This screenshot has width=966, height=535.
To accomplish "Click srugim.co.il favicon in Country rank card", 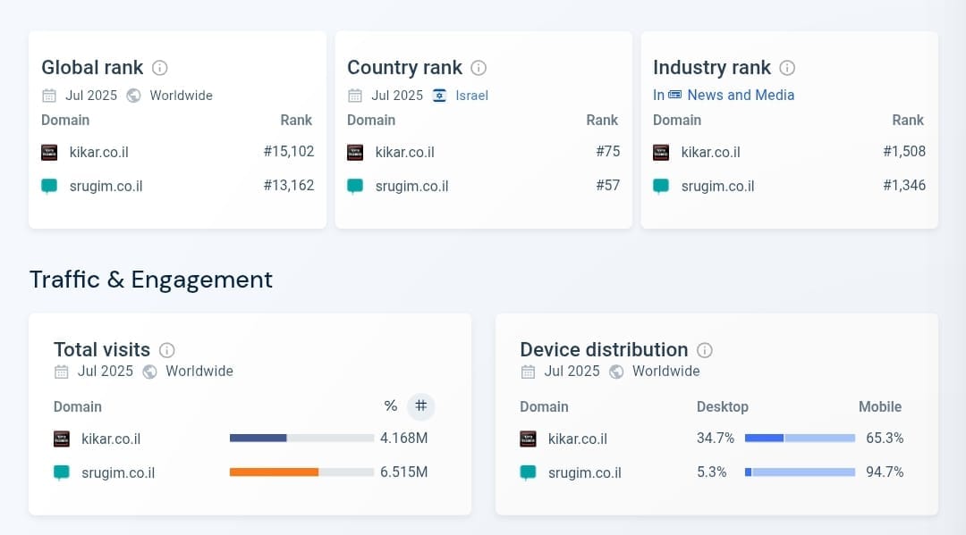I will click(355, 186).
